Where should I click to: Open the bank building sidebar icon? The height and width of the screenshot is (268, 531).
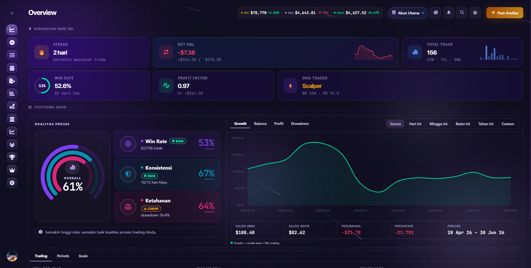(x=12, y=119)
